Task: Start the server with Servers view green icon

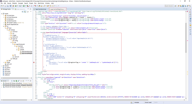Action: point(16,81)
